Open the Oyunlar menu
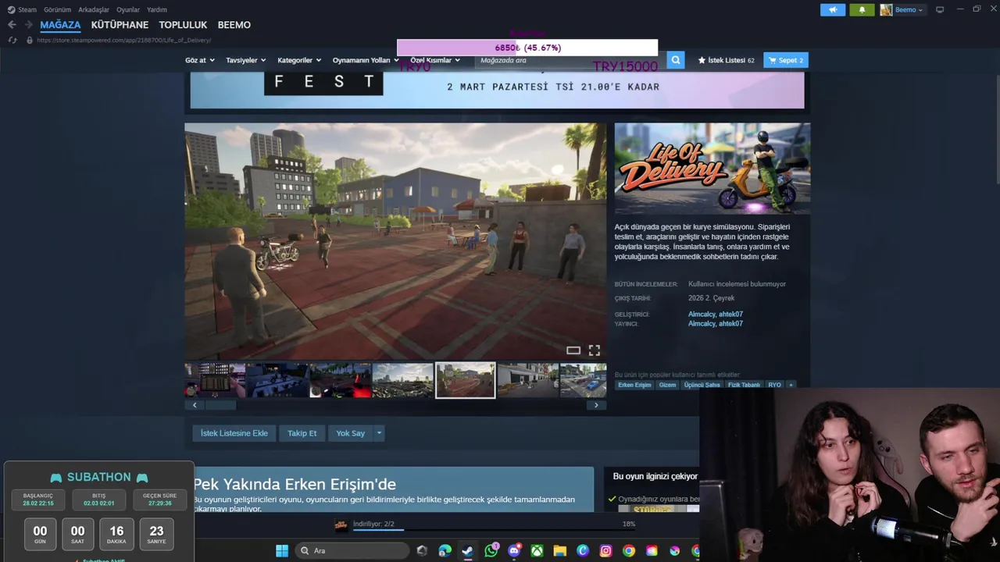 (x=128, y=9)
